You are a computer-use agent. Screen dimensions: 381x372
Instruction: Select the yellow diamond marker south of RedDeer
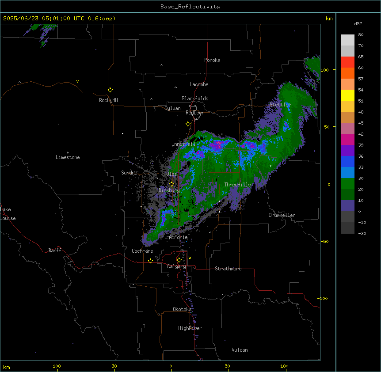(188, 124)
